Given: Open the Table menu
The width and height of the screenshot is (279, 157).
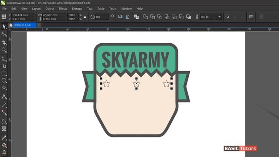Looking at the screenshot, I should click(x=101, y=9).
